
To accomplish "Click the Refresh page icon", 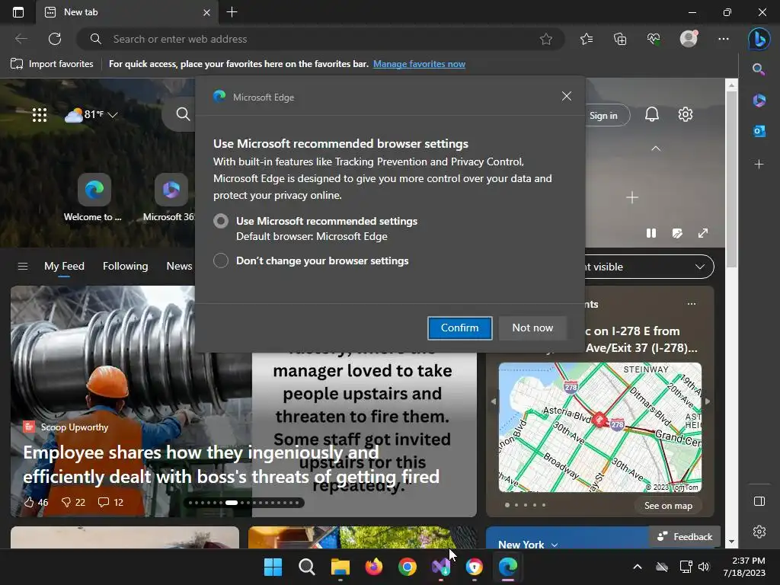I will 55,39.
